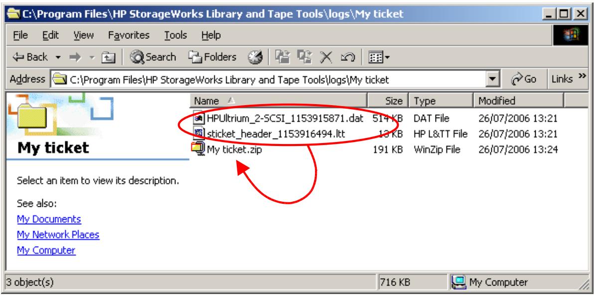
Task: Click the Go button
Action: [524, 79]
